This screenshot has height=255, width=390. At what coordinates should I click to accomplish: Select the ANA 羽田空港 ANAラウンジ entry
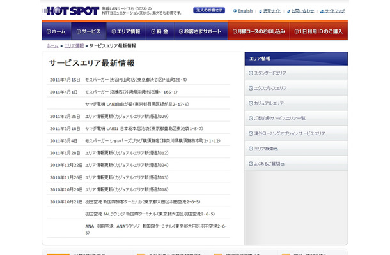[x=156, y=229]
